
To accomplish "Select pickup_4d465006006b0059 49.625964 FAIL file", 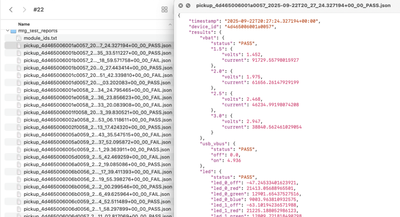I will pos(97,194).
